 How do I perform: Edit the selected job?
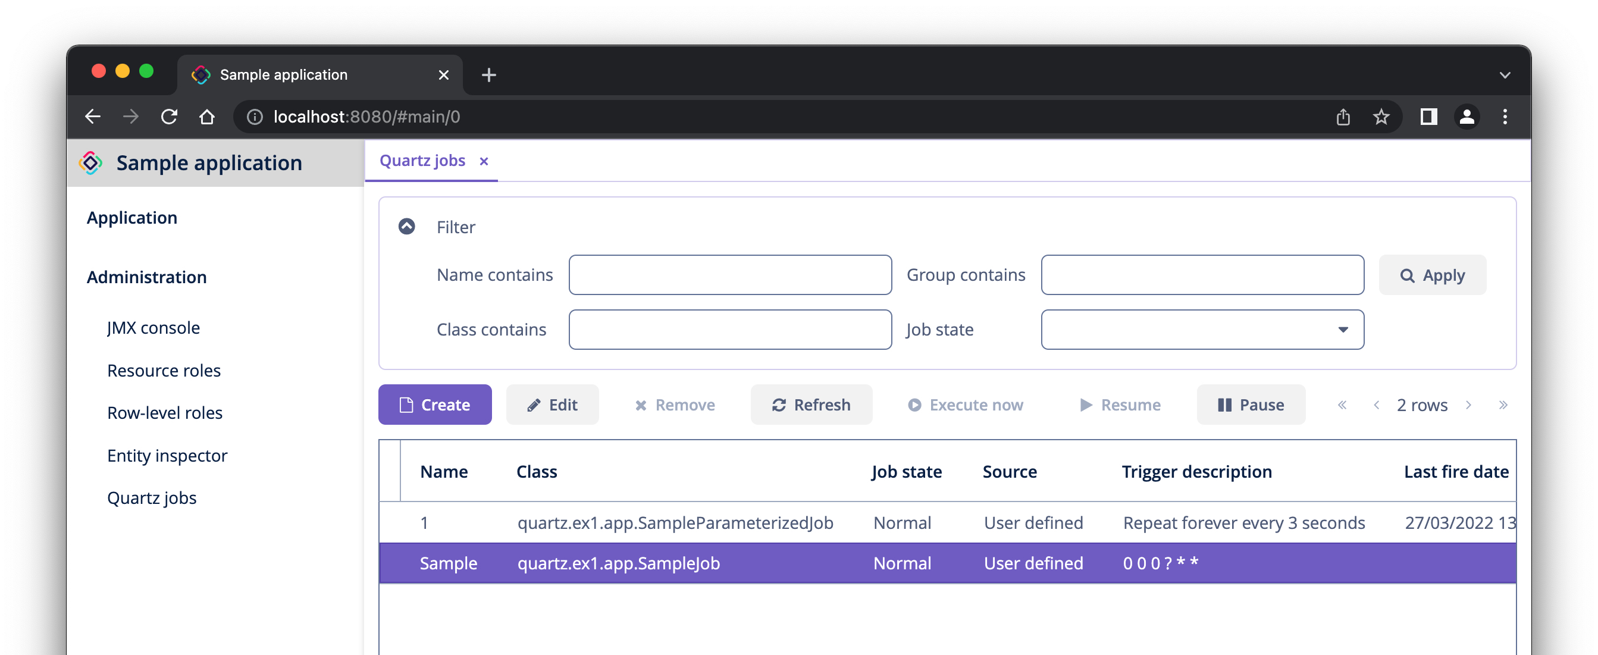tap(552, 405)
